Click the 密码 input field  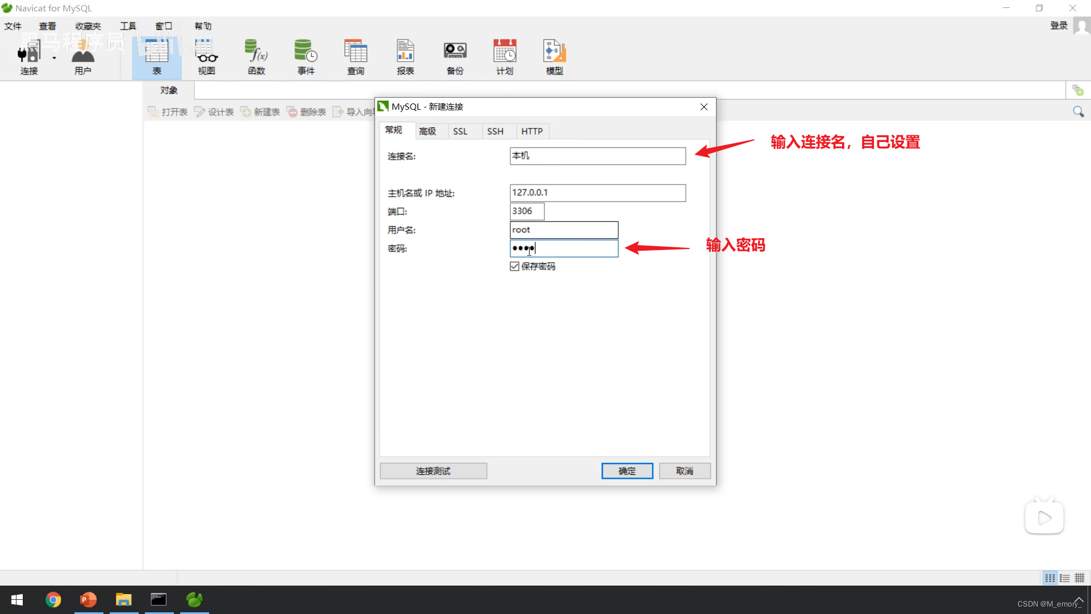564,248
